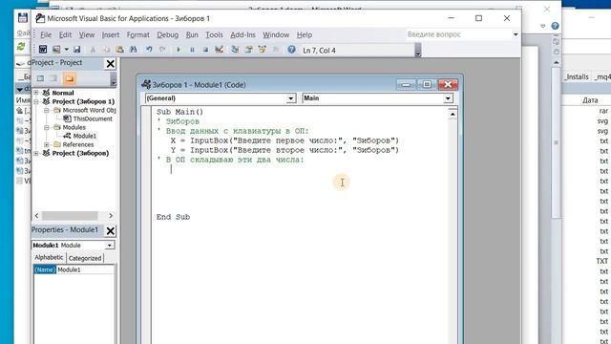Click View Object icon in Project panel
The height and width of the screenshot is (344, 611).
click(x=53, y=78)
